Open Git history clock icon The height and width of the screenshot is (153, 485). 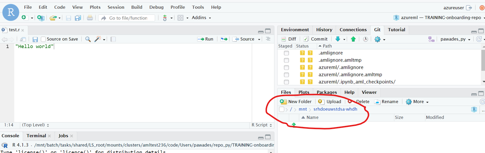[x=366, y=39]
